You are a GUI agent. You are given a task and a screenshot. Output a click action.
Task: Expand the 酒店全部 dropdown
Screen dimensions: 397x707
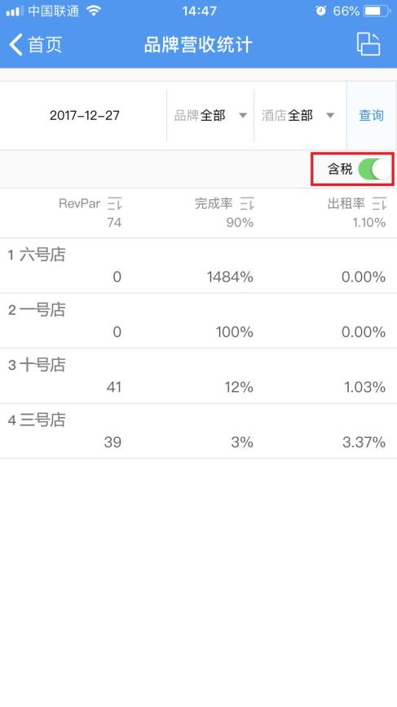pos(298,115)
